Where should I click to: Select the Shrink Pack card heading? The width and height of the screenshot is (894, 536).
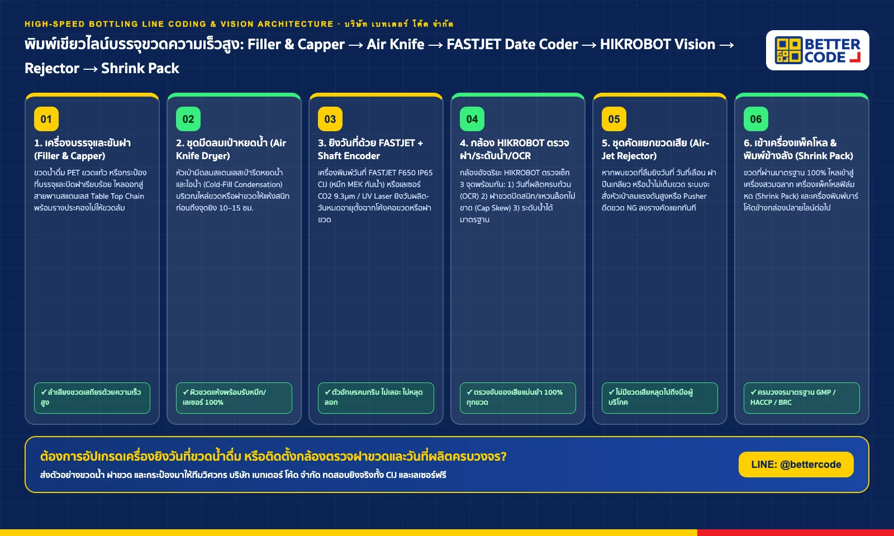pyautogui.click(x=798, y=149)
